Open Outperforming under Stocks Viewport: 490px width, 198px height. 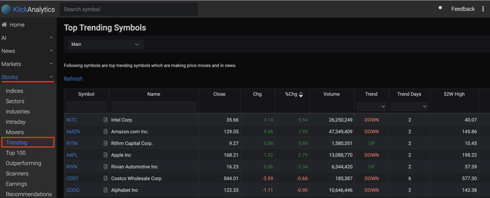pos(24,163)
